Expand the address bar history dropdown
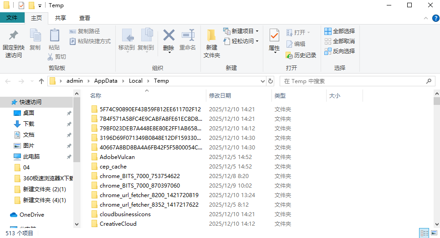 click(x=263, y=81)
